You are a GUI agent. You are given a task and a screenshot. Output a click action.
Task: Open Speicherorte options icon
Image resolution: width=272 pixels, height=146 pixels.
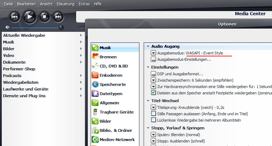point(95,84)
